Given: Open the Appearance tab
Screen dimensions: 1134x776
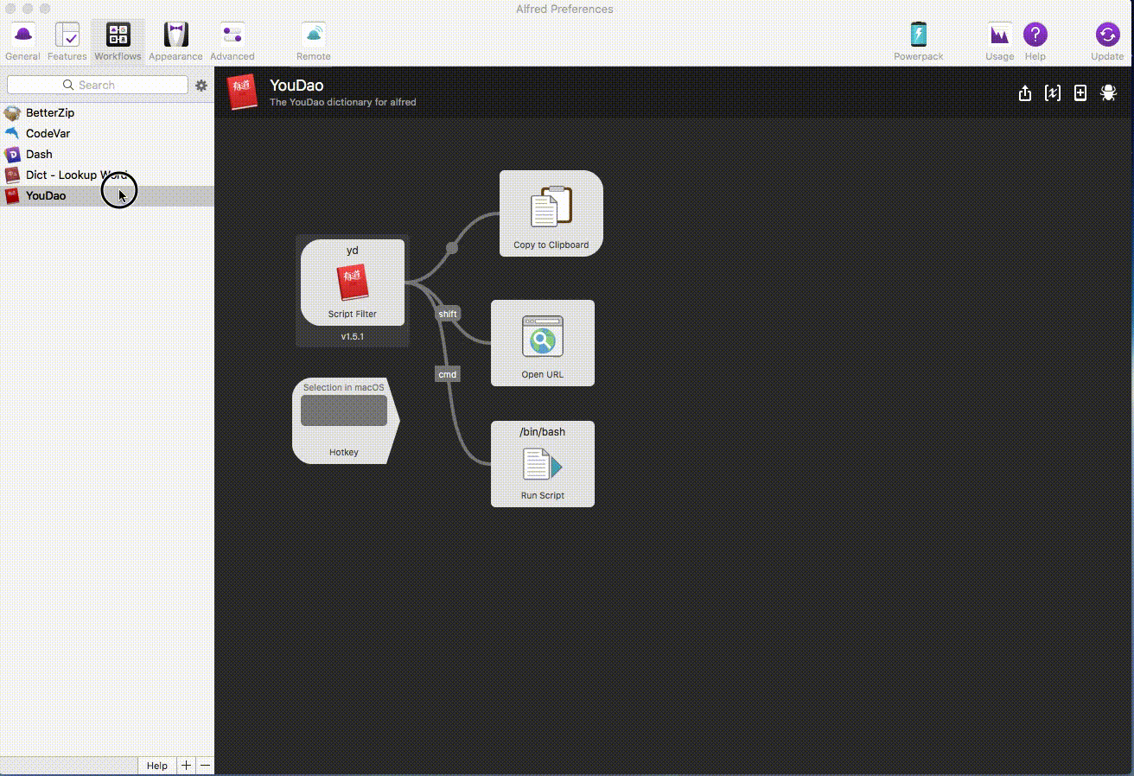Looking at the screenshot, I should coord(175,41).
